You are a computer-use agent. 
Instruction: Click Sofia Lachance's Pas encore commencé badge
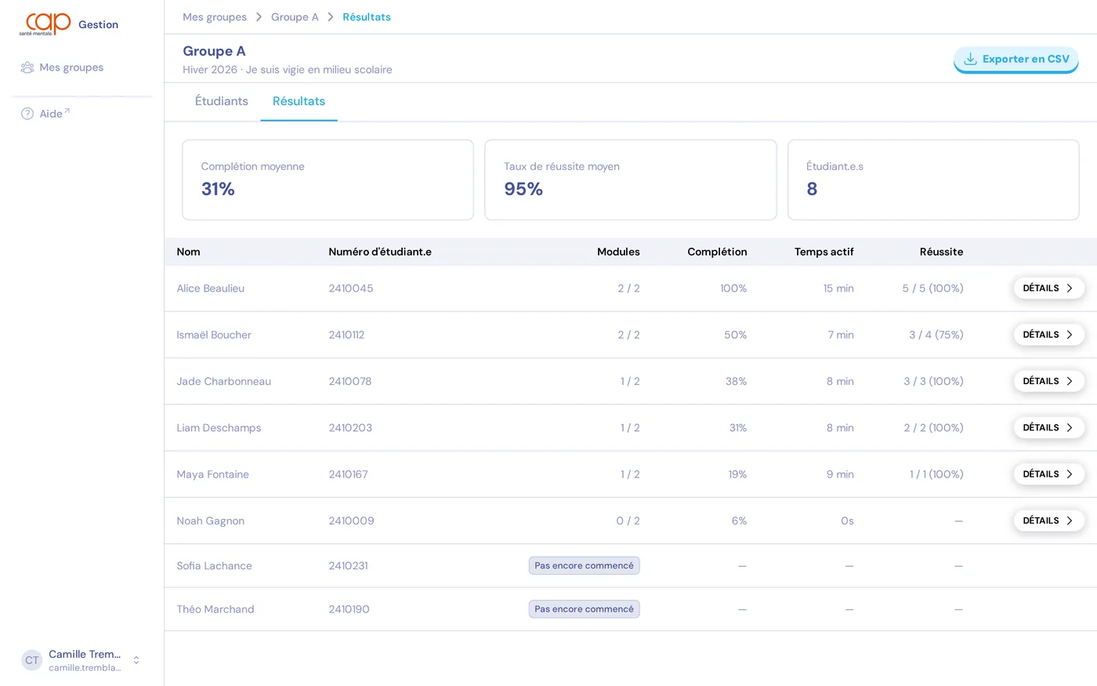[585, 566]
